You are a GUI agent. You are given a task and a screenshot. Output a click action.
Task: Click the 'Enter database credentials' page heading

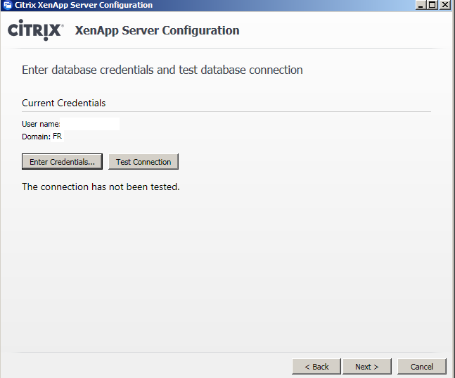point(162,70)
